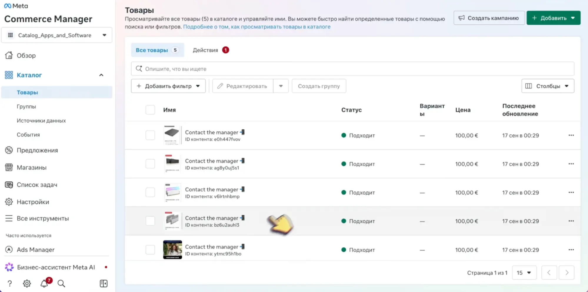Click the Настройки gear icon in sidebar
588x292 pixels.
click(x=9, y=202)
